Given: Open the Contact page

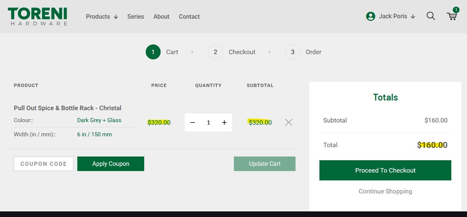Looking at the screenshot, I should click(189, 16).
